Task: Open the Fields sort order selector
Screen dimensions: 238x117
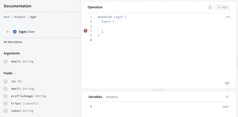Action: [x=15, y=73]
